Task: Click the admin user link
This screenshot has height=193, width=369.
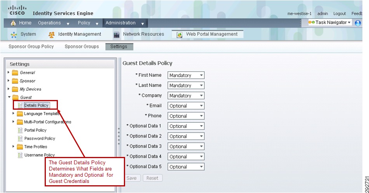Action: coord(322,14)
